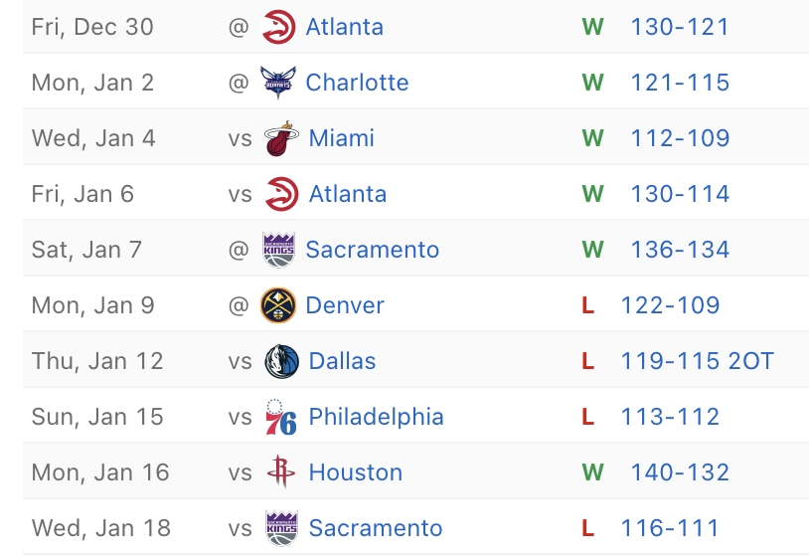Click the Atlanta Hawks logo on Dec 30

click(278, 27)
